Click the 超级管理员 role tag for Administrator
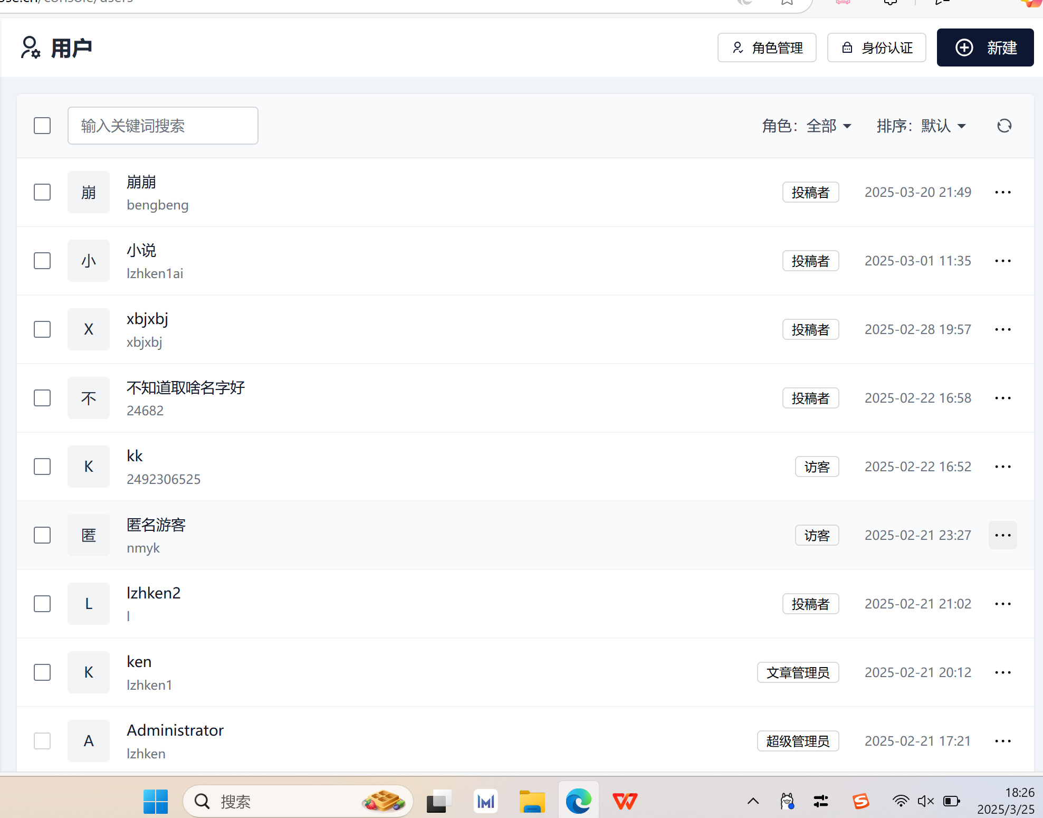The width and height of the screenshot is (1043, 818). pos(798,741)
